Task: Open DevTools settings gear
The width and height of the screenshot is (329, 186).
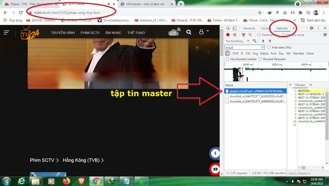Action: pos(312,28)
